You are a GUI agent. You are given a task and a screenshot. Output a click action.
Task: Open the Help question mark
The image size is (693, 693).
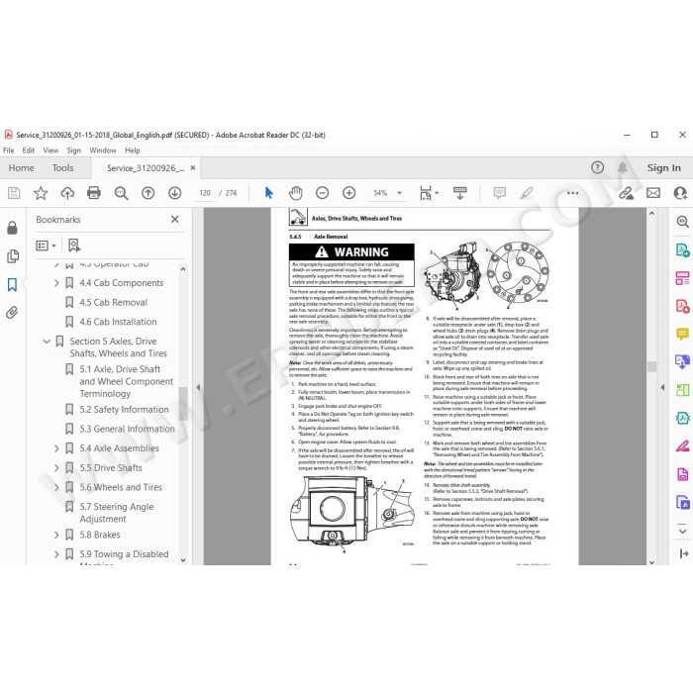click(x=597, y=167)
